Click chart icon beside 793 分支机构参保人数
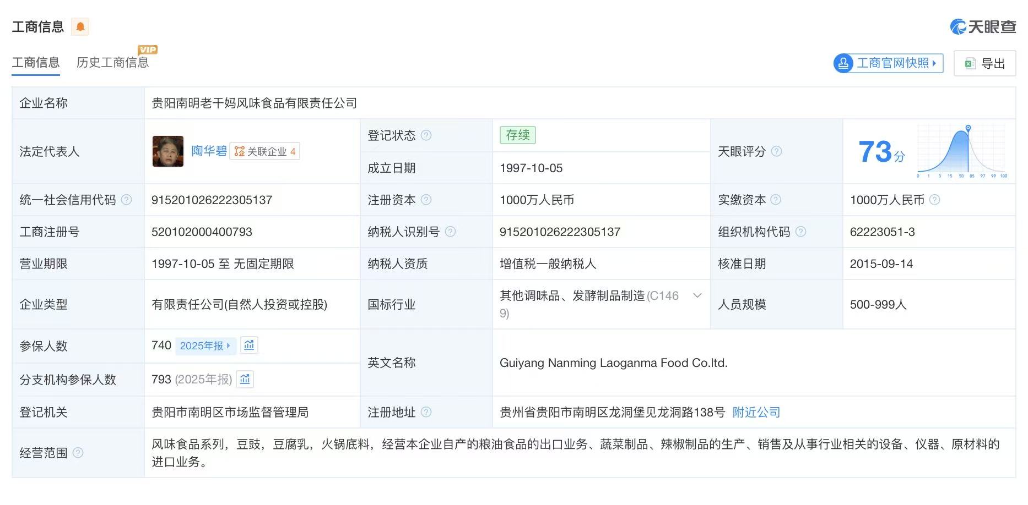 pos(245,379)
